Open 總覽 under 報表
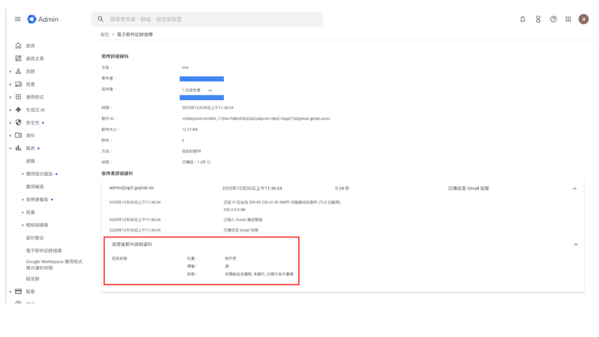Image resolution: width=599 pixels, height=337 pixels. [30, 161]
